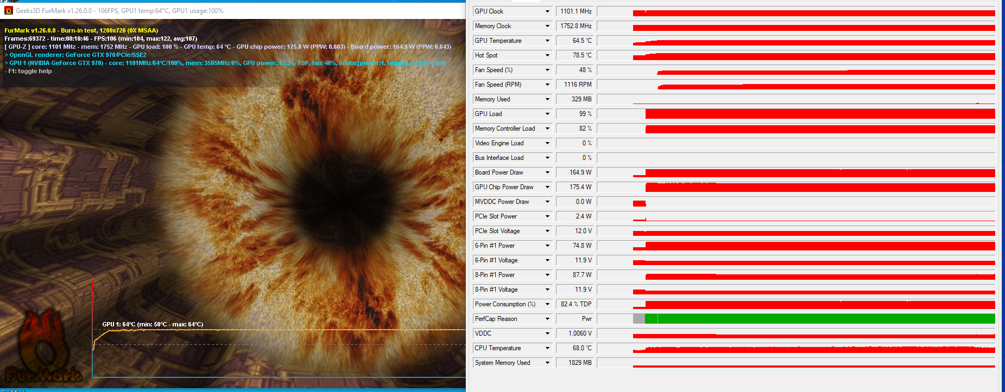Select the 164.9 W Board Power Draw reading
Viewport: 1005px width, 392px height.
click(576, 172)
